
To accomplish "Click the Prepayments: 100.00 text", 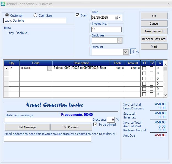I will pyautogui.click(x=77, y=115).
